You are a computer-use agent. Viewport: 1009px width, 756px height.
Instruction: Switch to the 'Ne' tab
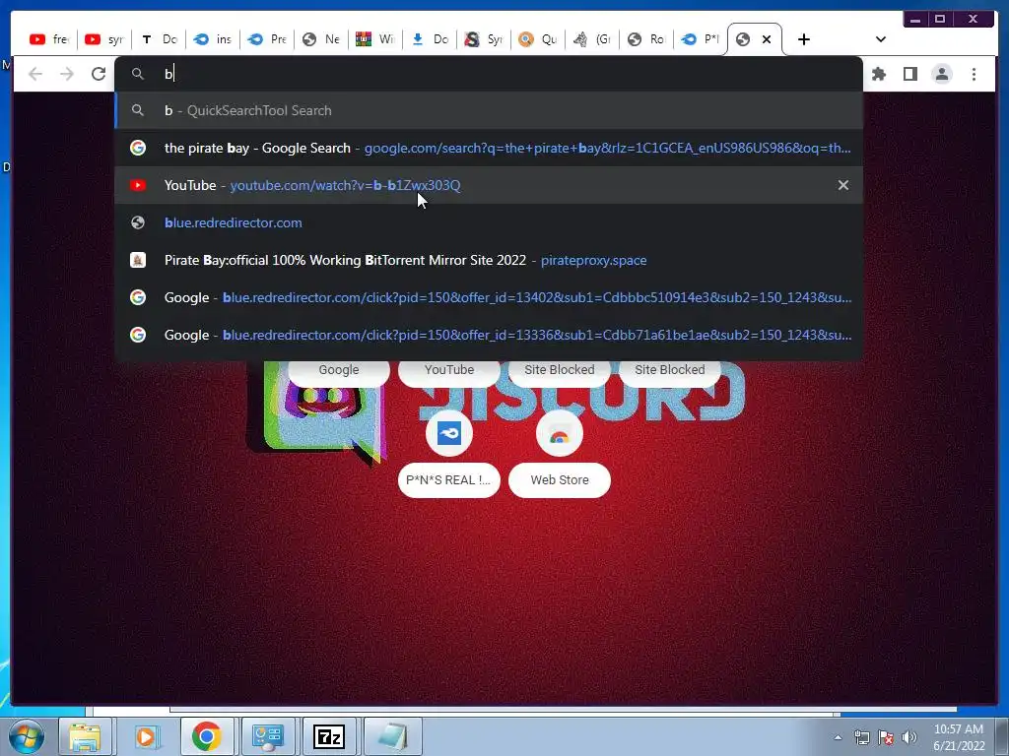[x=321, y=39]
